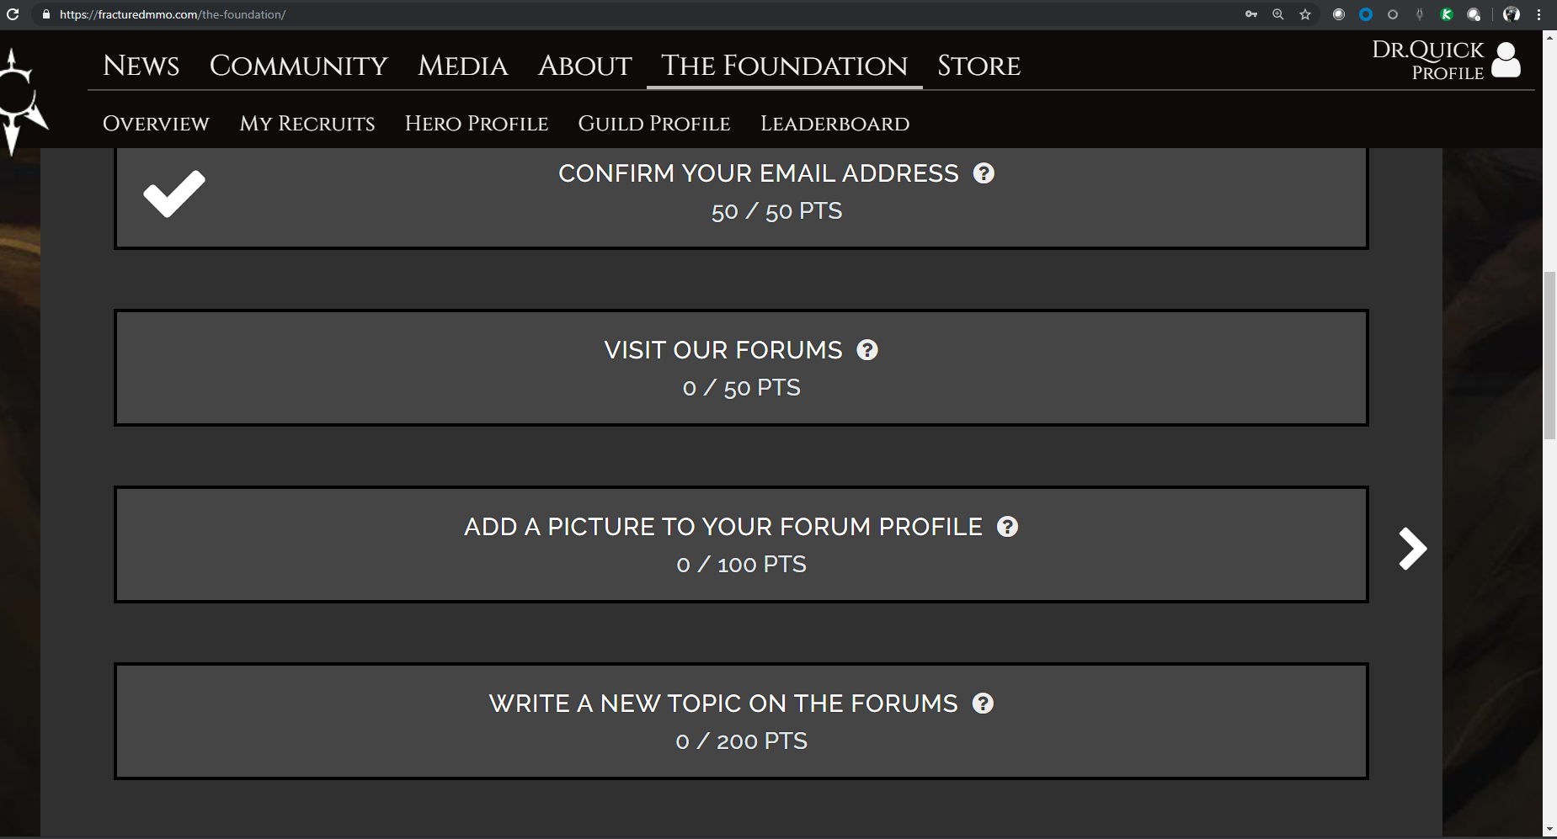Open the Chrome three-dot menu
This screenshot has width=1557, height=839.
tap(1539, 14)
